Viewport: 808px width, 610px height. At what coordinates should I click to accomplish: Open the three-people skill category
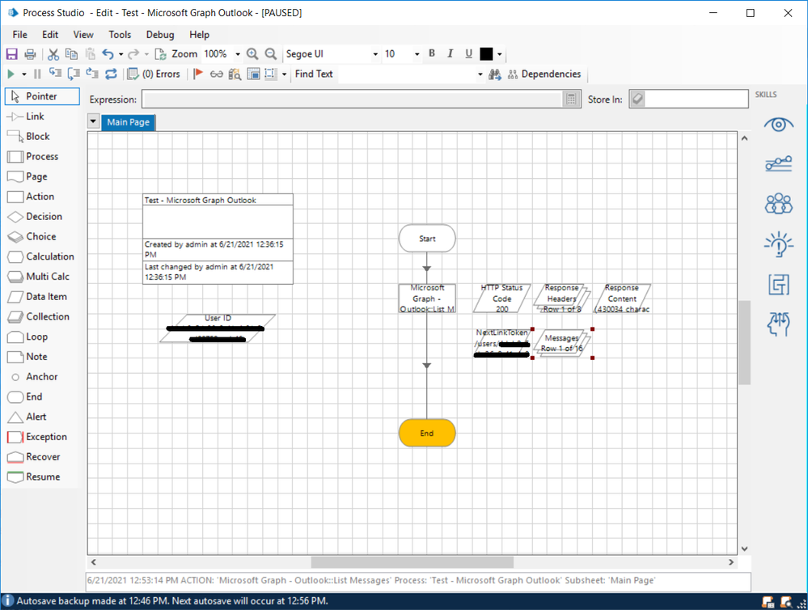778,203
